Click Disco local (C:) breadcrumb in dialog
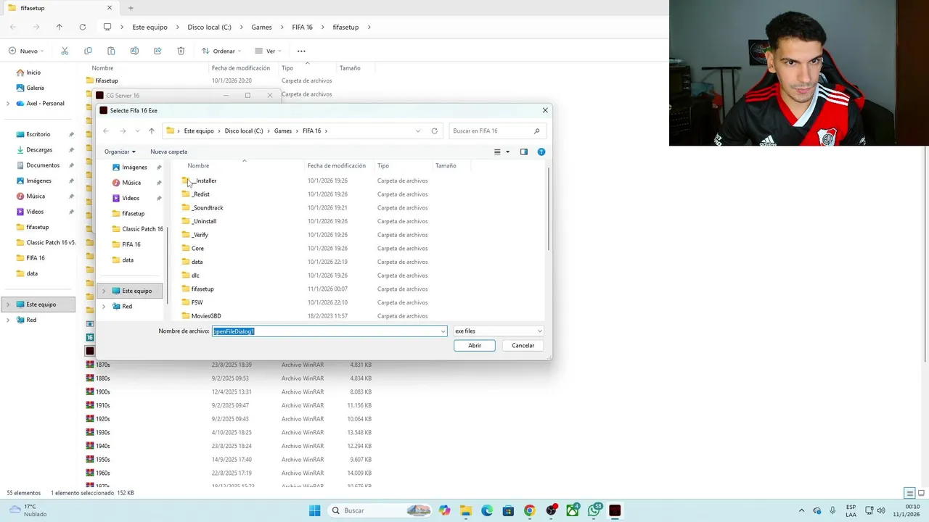929x522 pixels. pos(244,131)
